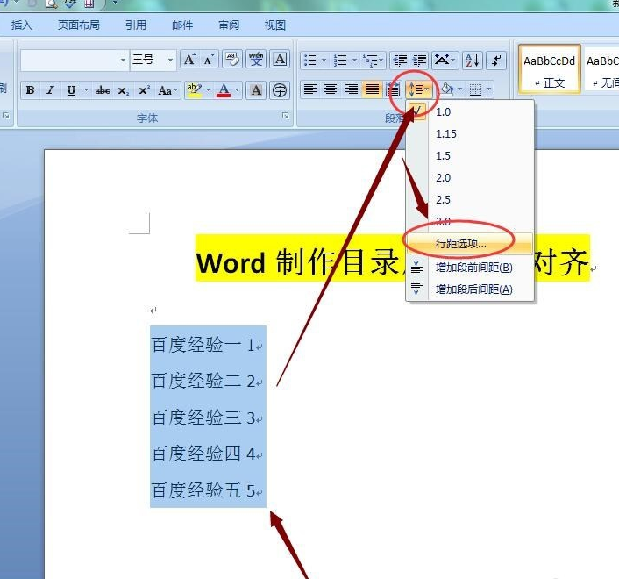
Task: Click the red font color swatch
Action: click(x=224, y=90)
